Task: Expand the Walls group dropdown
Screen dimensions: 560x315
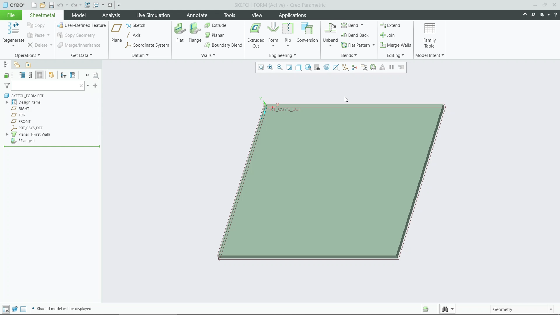Action: coord(208,55)
